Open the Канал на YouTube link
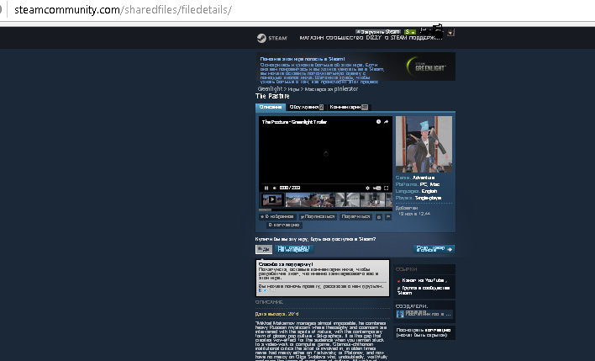595x361 pixels. click(423, 280)
